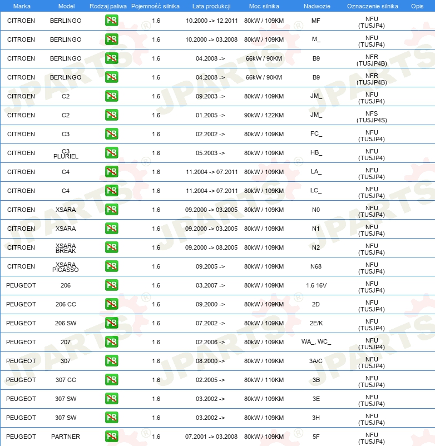The height and width of the screenshot is (446, 435).
Task: Click Rodzaj paliwa column header
Action: tap(108, 6)
